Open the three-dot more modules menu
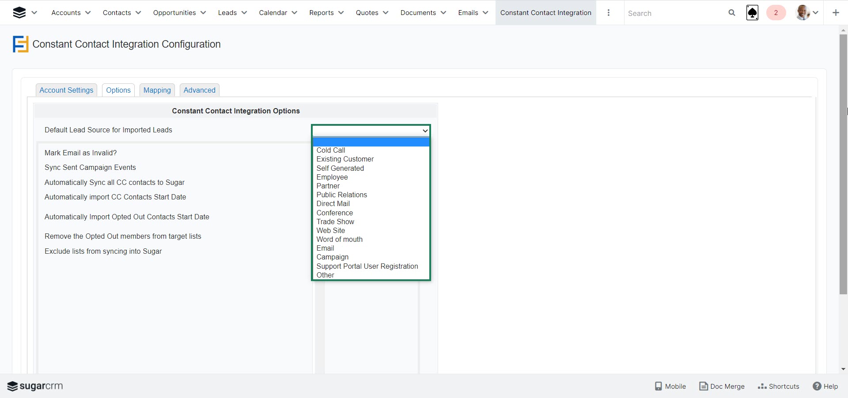 point(609,13)
